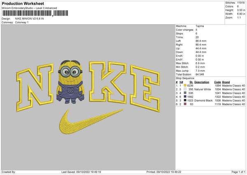Click the 'Page 1 of 1' footer text
247x175 pixels.
(x=238, y=172)
